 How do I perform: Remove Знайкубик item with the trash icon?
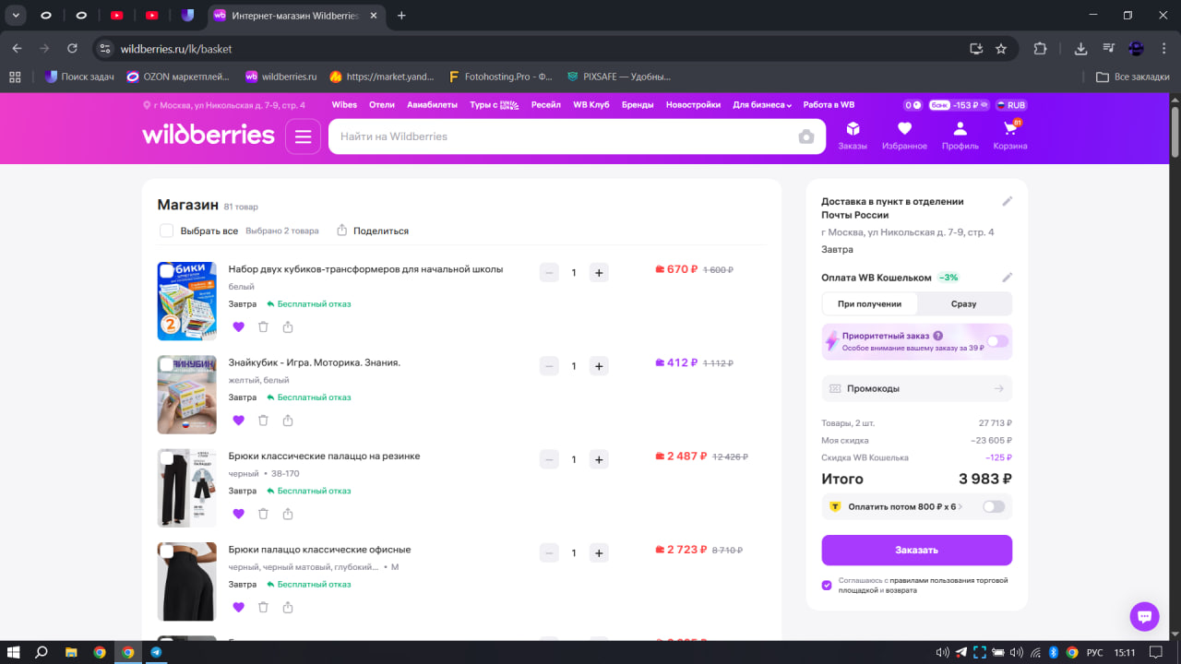coord(263,421)
